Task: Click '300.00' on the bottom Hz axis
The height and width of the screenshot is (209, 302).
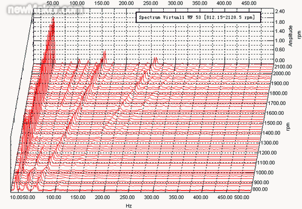Action: 152,197
